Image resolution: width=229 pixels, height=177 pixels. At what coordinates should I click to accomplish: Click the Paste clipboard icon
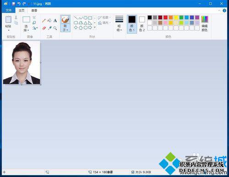point(8,19)
